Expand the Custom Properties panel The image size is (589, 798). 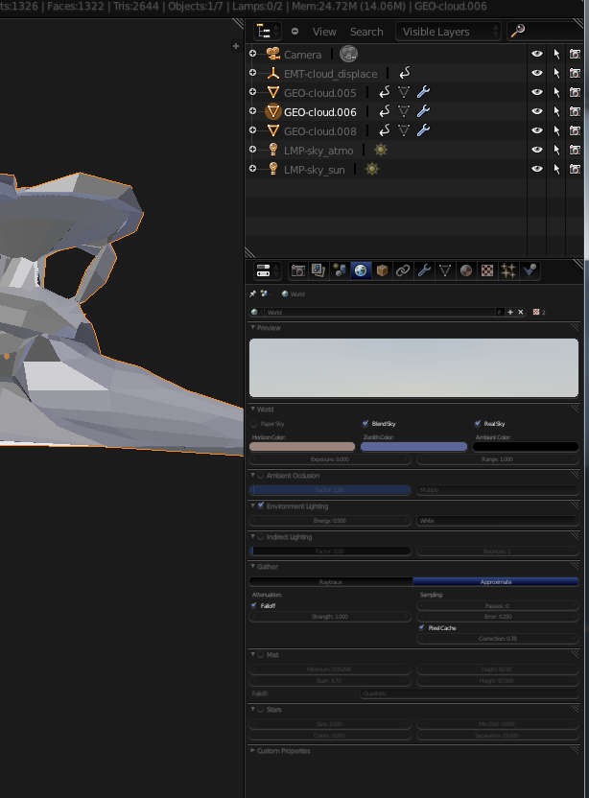tap(253, 750)
